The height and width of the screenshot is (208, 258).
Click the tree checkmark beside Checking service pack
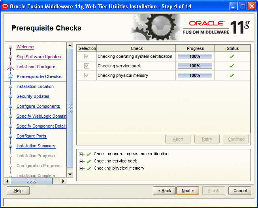(x=89, y=161)
